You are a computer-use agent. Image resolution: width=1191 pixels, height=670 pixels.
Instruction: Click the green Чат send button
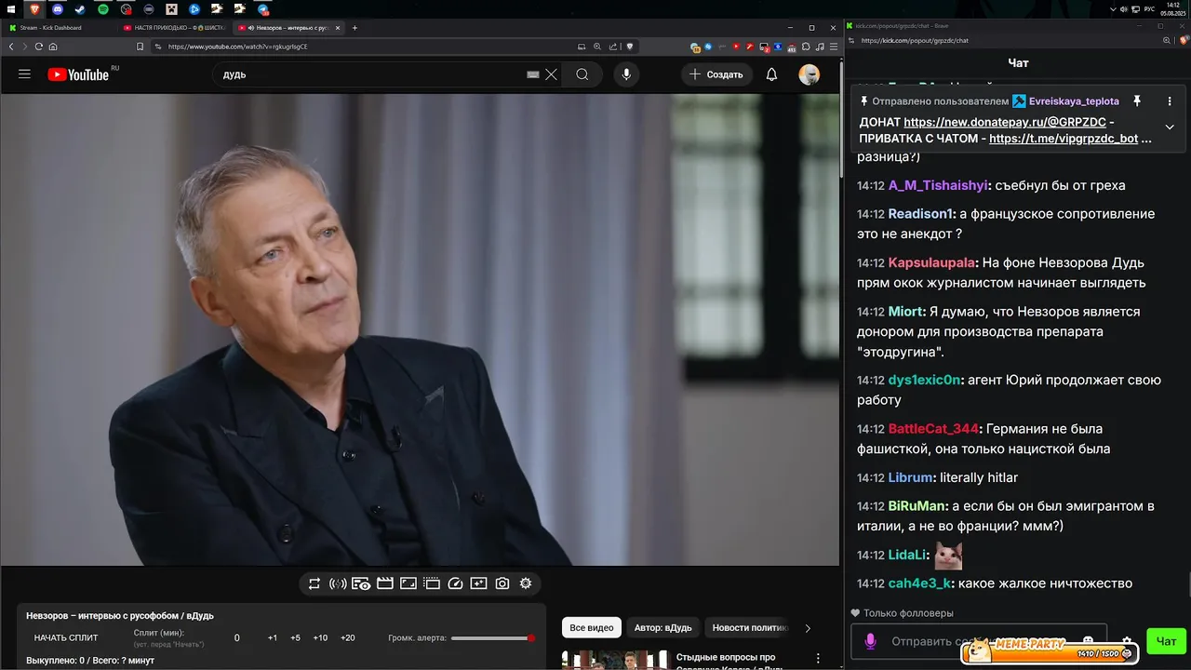pos(1167,640)
